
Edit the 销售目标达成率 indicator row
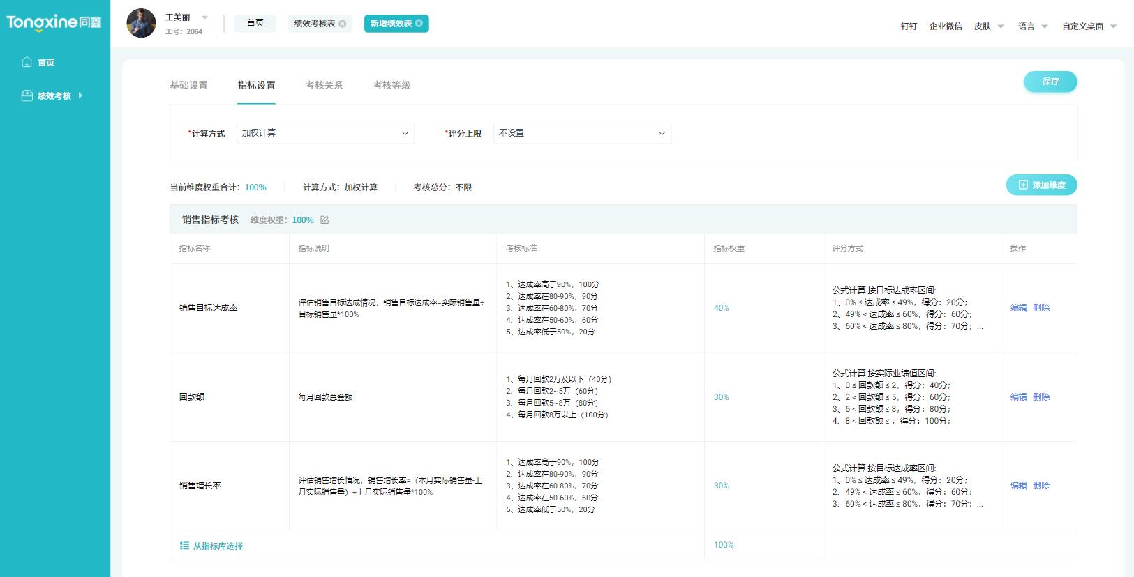(x=1018, y=308)
